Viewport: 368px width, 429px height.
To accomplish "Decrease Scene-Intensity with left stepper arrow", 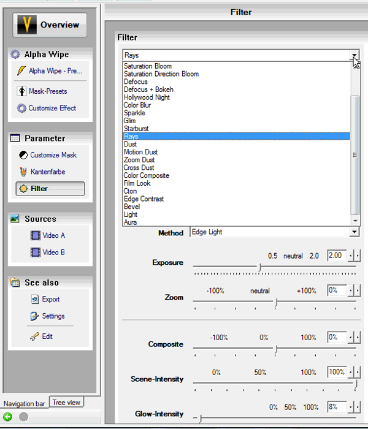I will click(351, 372).
